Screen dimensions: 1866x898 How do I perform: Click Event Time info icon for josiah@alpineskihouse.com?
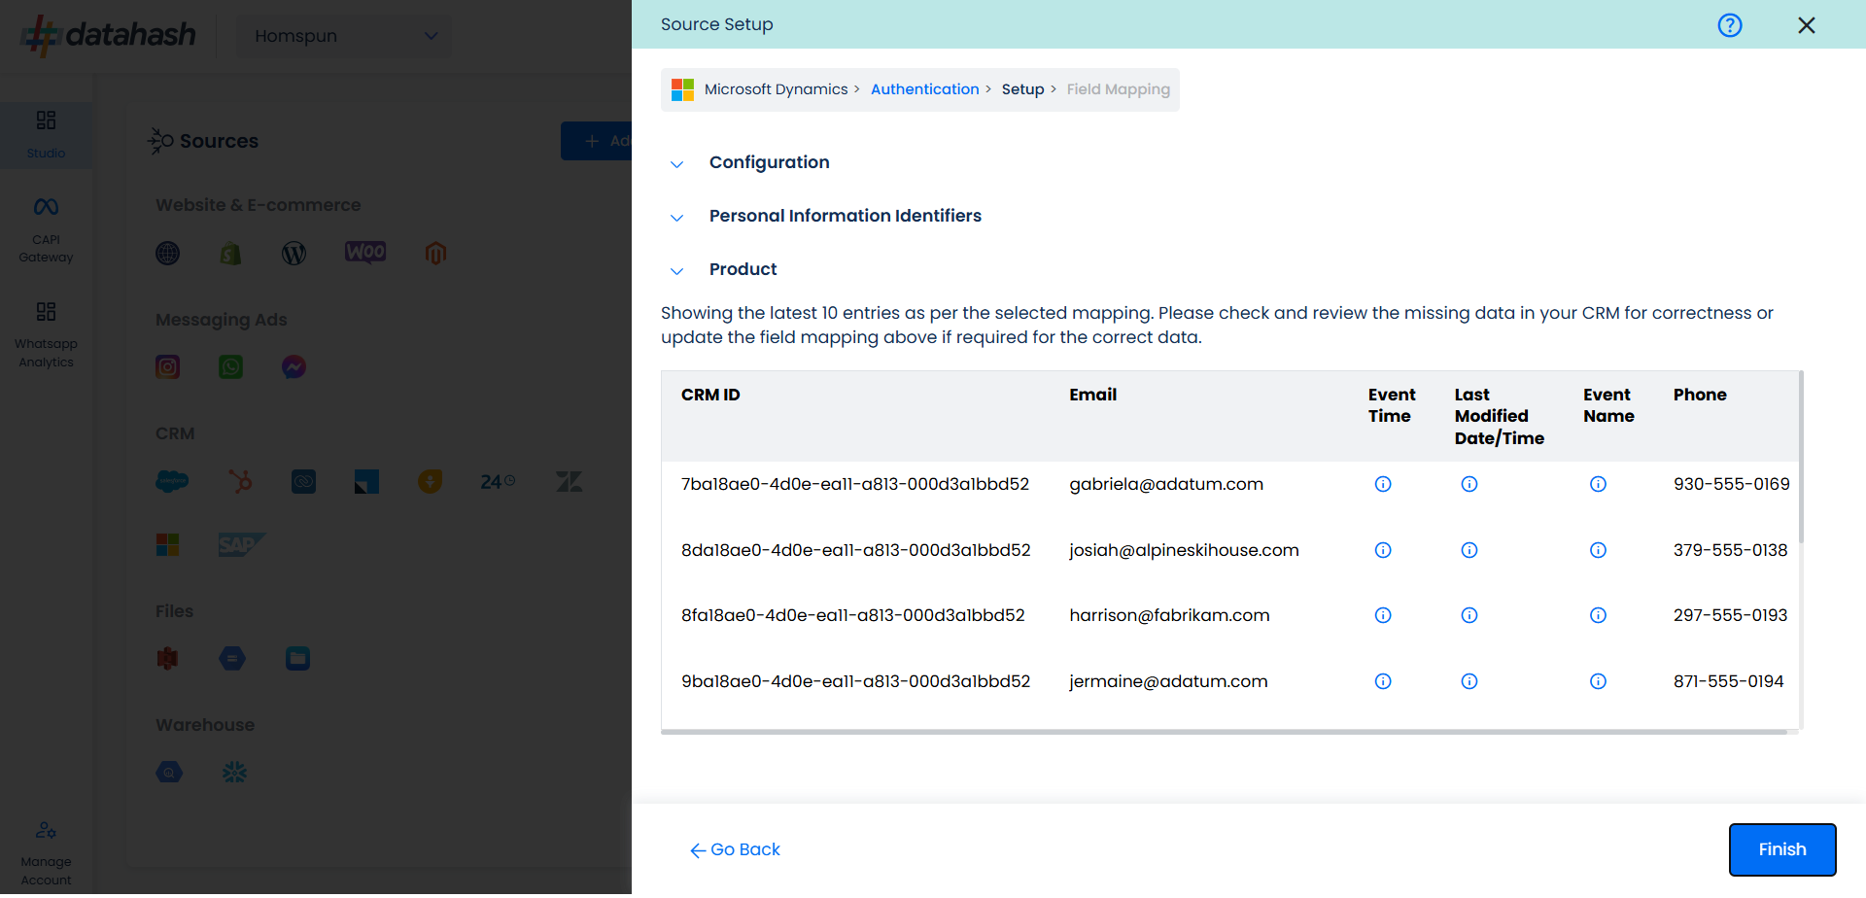tap(1383, 550)
